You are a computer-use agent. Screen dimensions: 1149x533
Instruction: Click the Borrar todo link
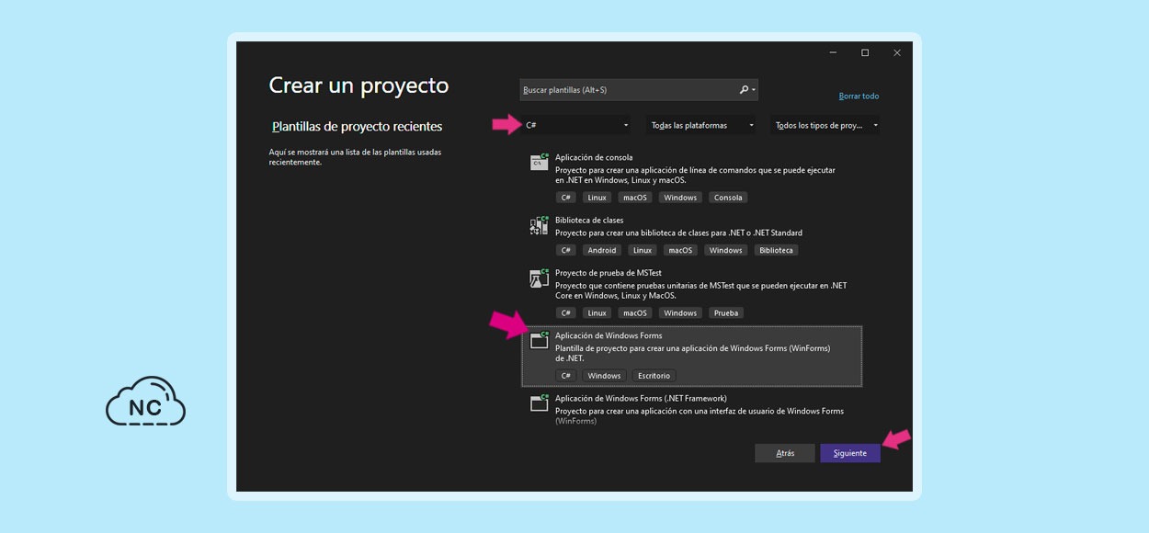(859, 96)
